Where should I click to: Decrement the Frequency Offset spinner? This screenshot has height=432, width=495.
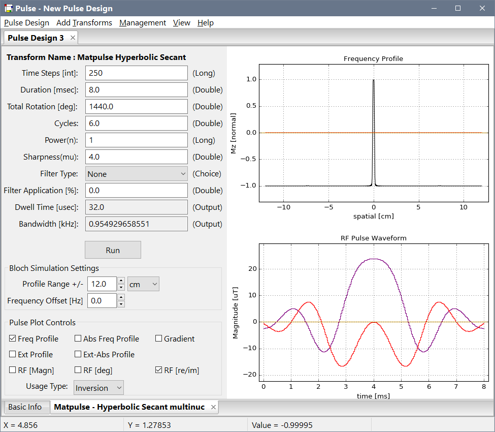click(121, 304)
